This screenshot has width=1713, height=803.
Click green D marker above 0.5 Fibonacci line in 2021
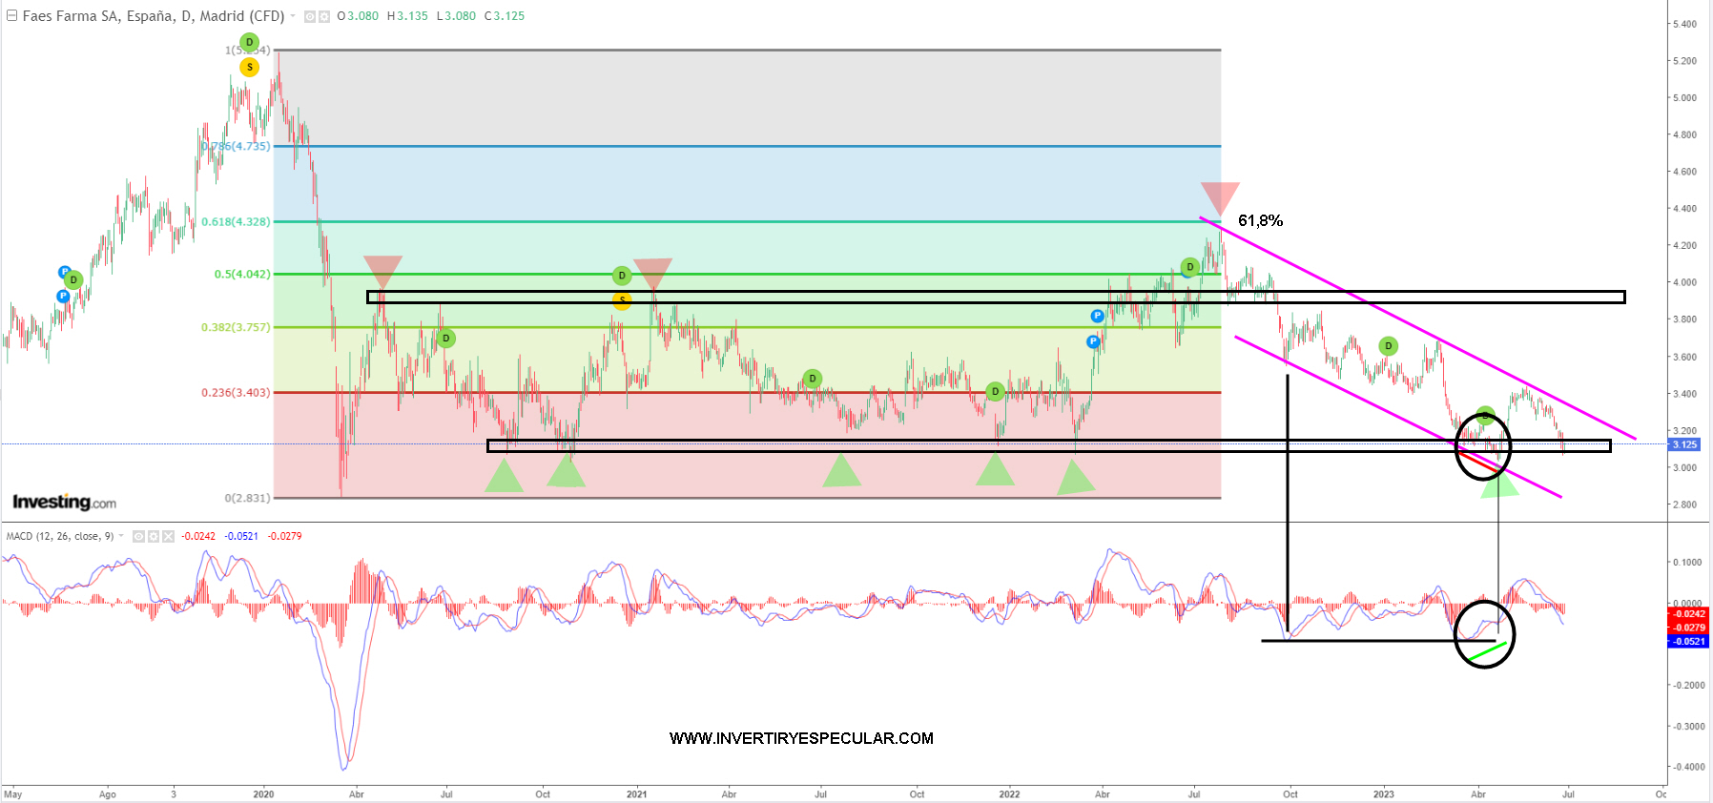pyautogui.click(x=622, y=276)
